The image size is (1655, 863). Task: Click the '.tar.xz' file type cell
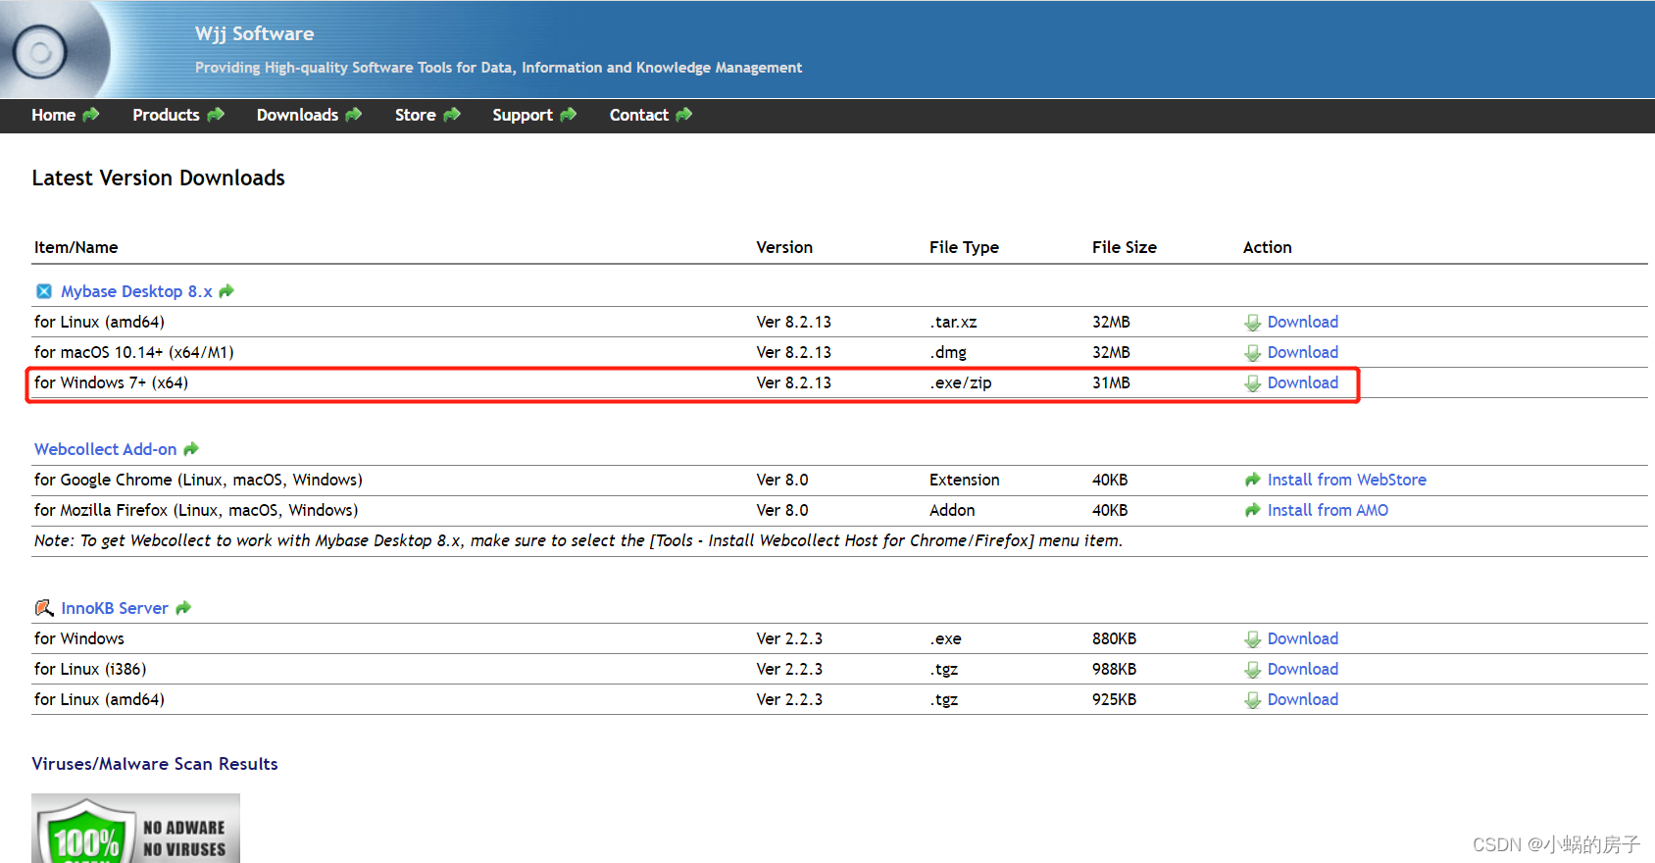[953, 322]
